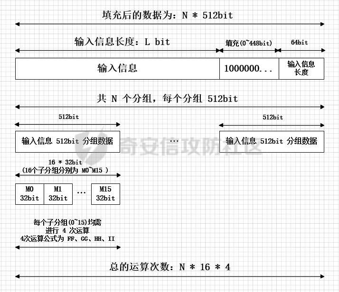The width and height of the screenshot is (339, 292).
Task: Select the 'M0 32bit' box
Action: (29, 194)
